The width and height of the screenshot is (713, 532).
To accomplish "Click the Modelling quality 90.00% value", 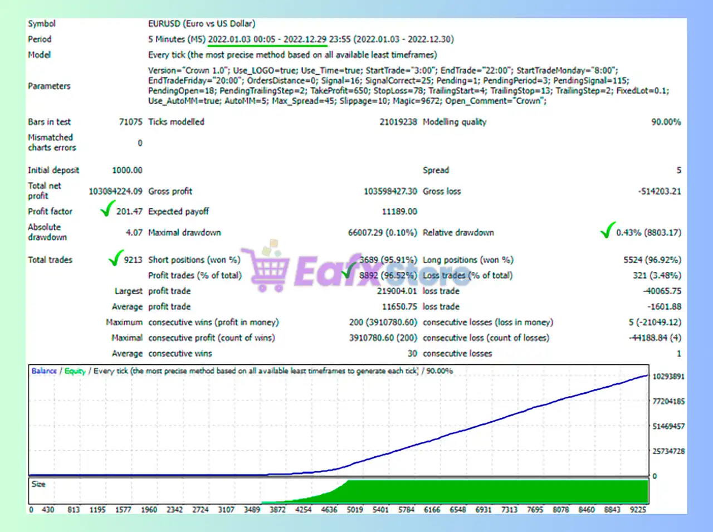I will [x=666, y=122].
